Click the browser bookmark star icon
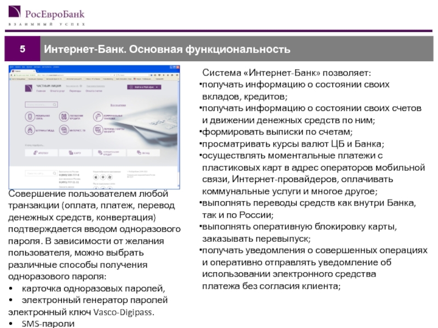438x328 pixels. point(152,75)
